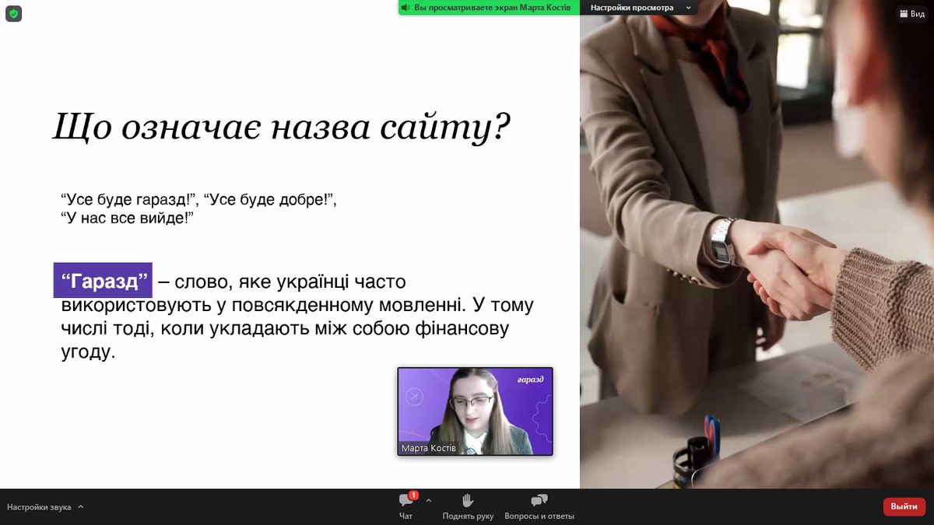Click the screen sharing notice for Марта Костів
Viewport: 934px width, 525px height.
pyautogui.click(x=493, y=8)
